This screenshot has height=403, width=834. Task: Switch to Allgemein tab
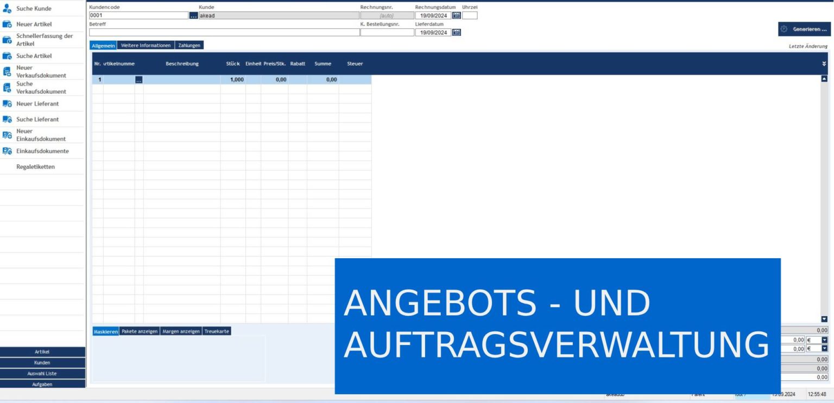click(103, 46)
